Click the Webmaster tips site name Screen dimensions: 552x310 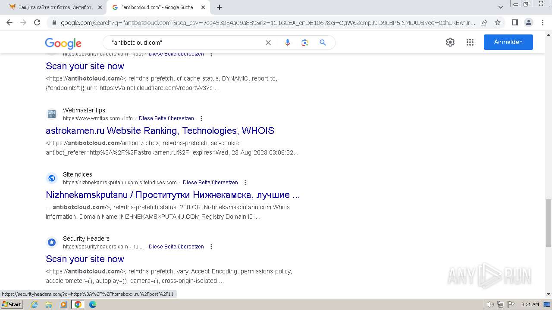click(x=84, y=110)
